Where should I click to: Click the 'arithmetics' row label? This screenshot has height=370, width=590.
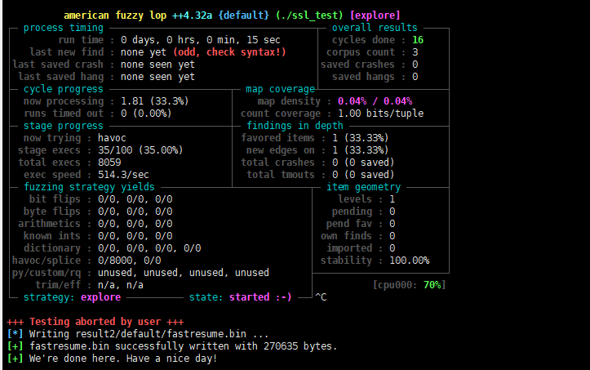click(49, 224)
